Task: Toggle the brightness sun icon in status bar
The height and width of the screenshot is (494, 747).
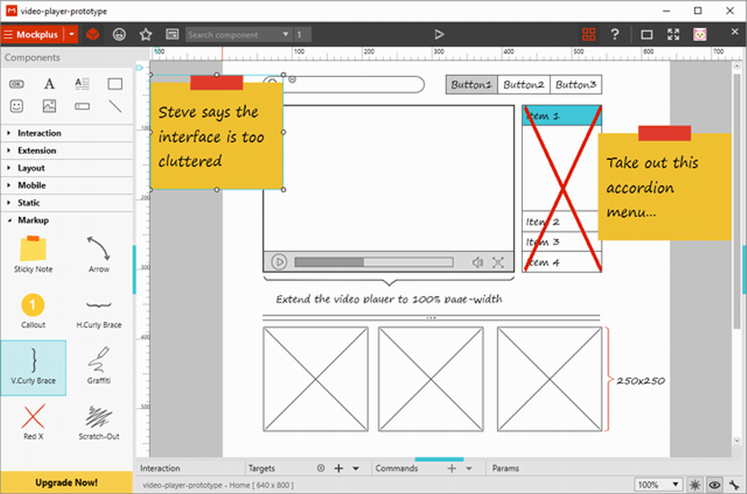Action: [x=695, y=484]
